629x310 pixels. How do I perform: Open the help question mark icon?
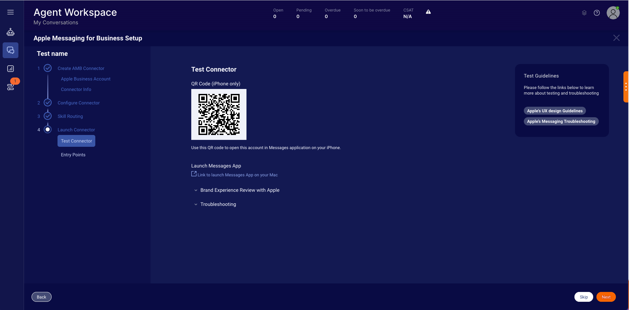pyautogui.click(x=597, y=13)
